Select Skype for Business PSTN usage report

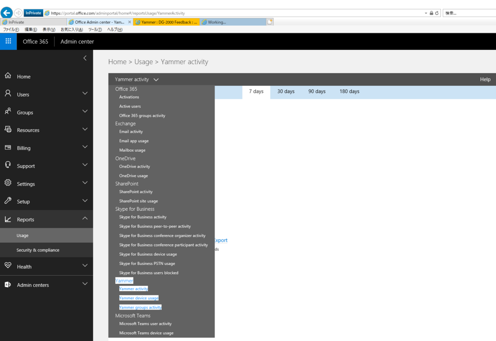(147, 263)
